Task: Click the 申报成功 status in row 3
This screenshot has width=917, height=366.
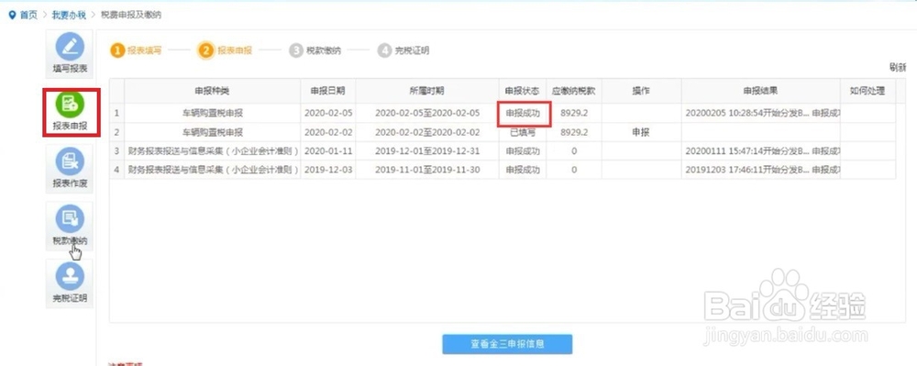Action: [523, 150]
